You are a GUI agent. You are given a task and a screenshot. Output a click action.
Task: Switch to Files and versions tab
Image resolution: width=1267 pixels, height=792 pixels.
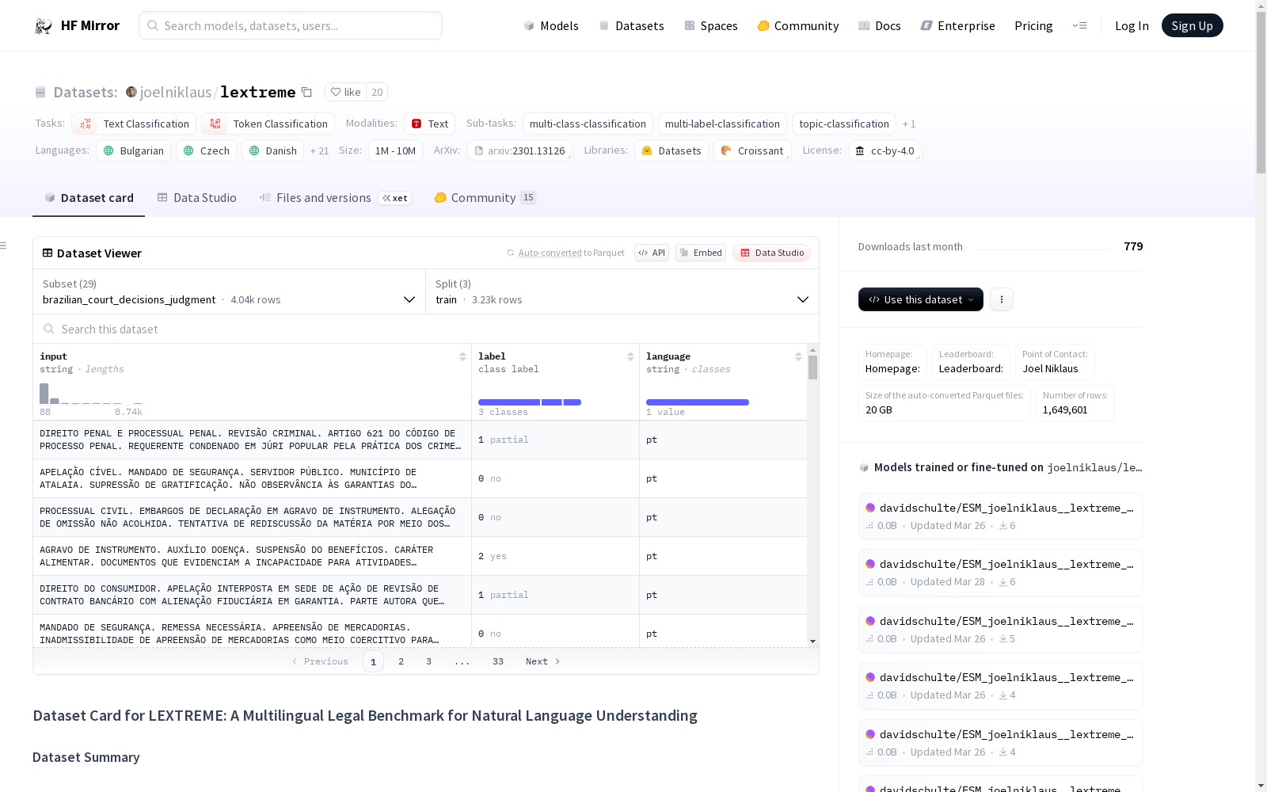coord(323,198)
